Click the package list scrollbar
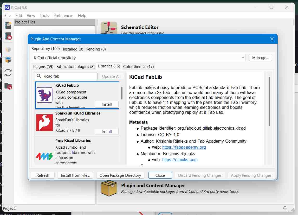This screenshot has height=215, width=298. click(122, 93)
